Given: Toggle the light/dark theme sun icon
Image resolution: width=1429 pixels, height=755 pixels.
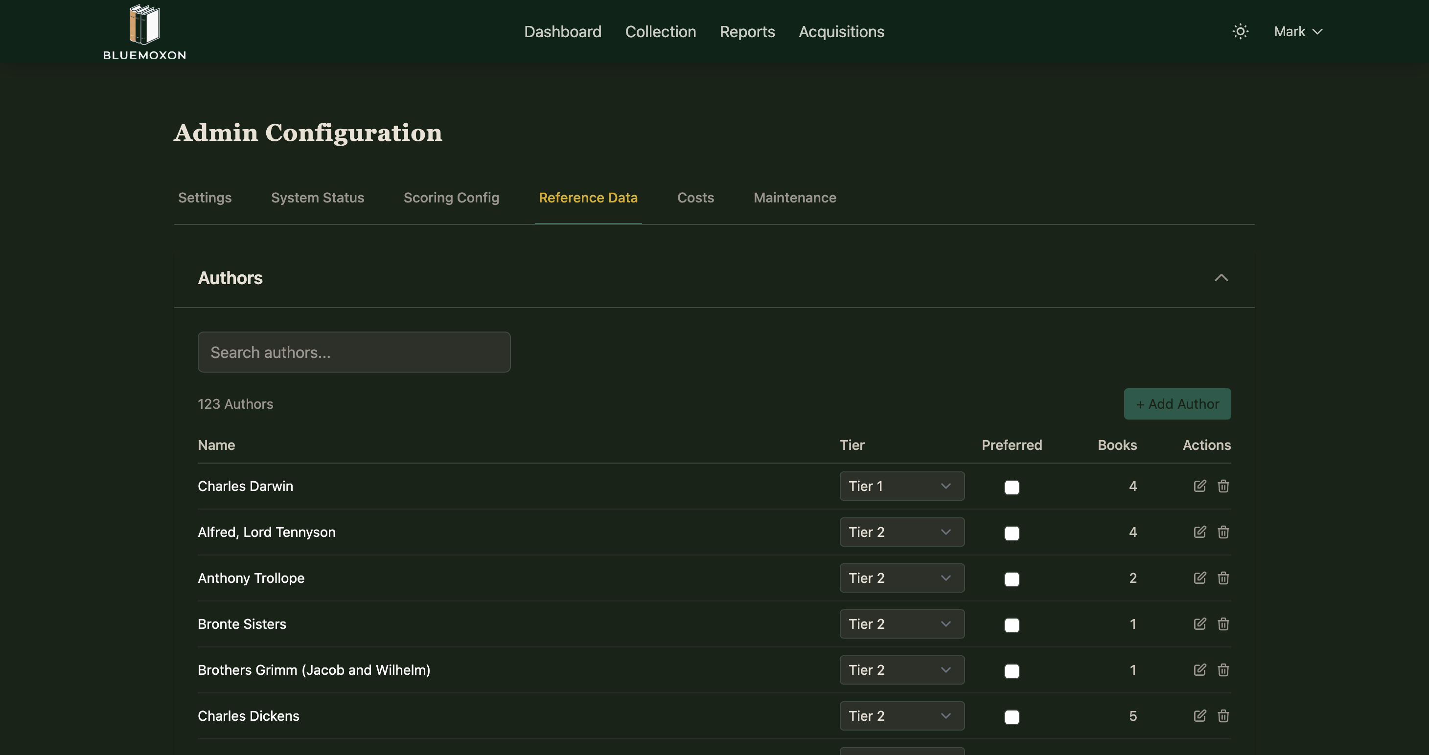Looking at the screenshot, I should 1241,32.
